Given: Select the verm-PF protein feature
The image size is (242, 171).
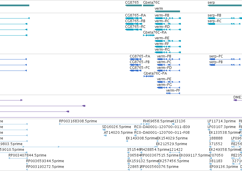Looking at the screenshot, I should point(173,93).
